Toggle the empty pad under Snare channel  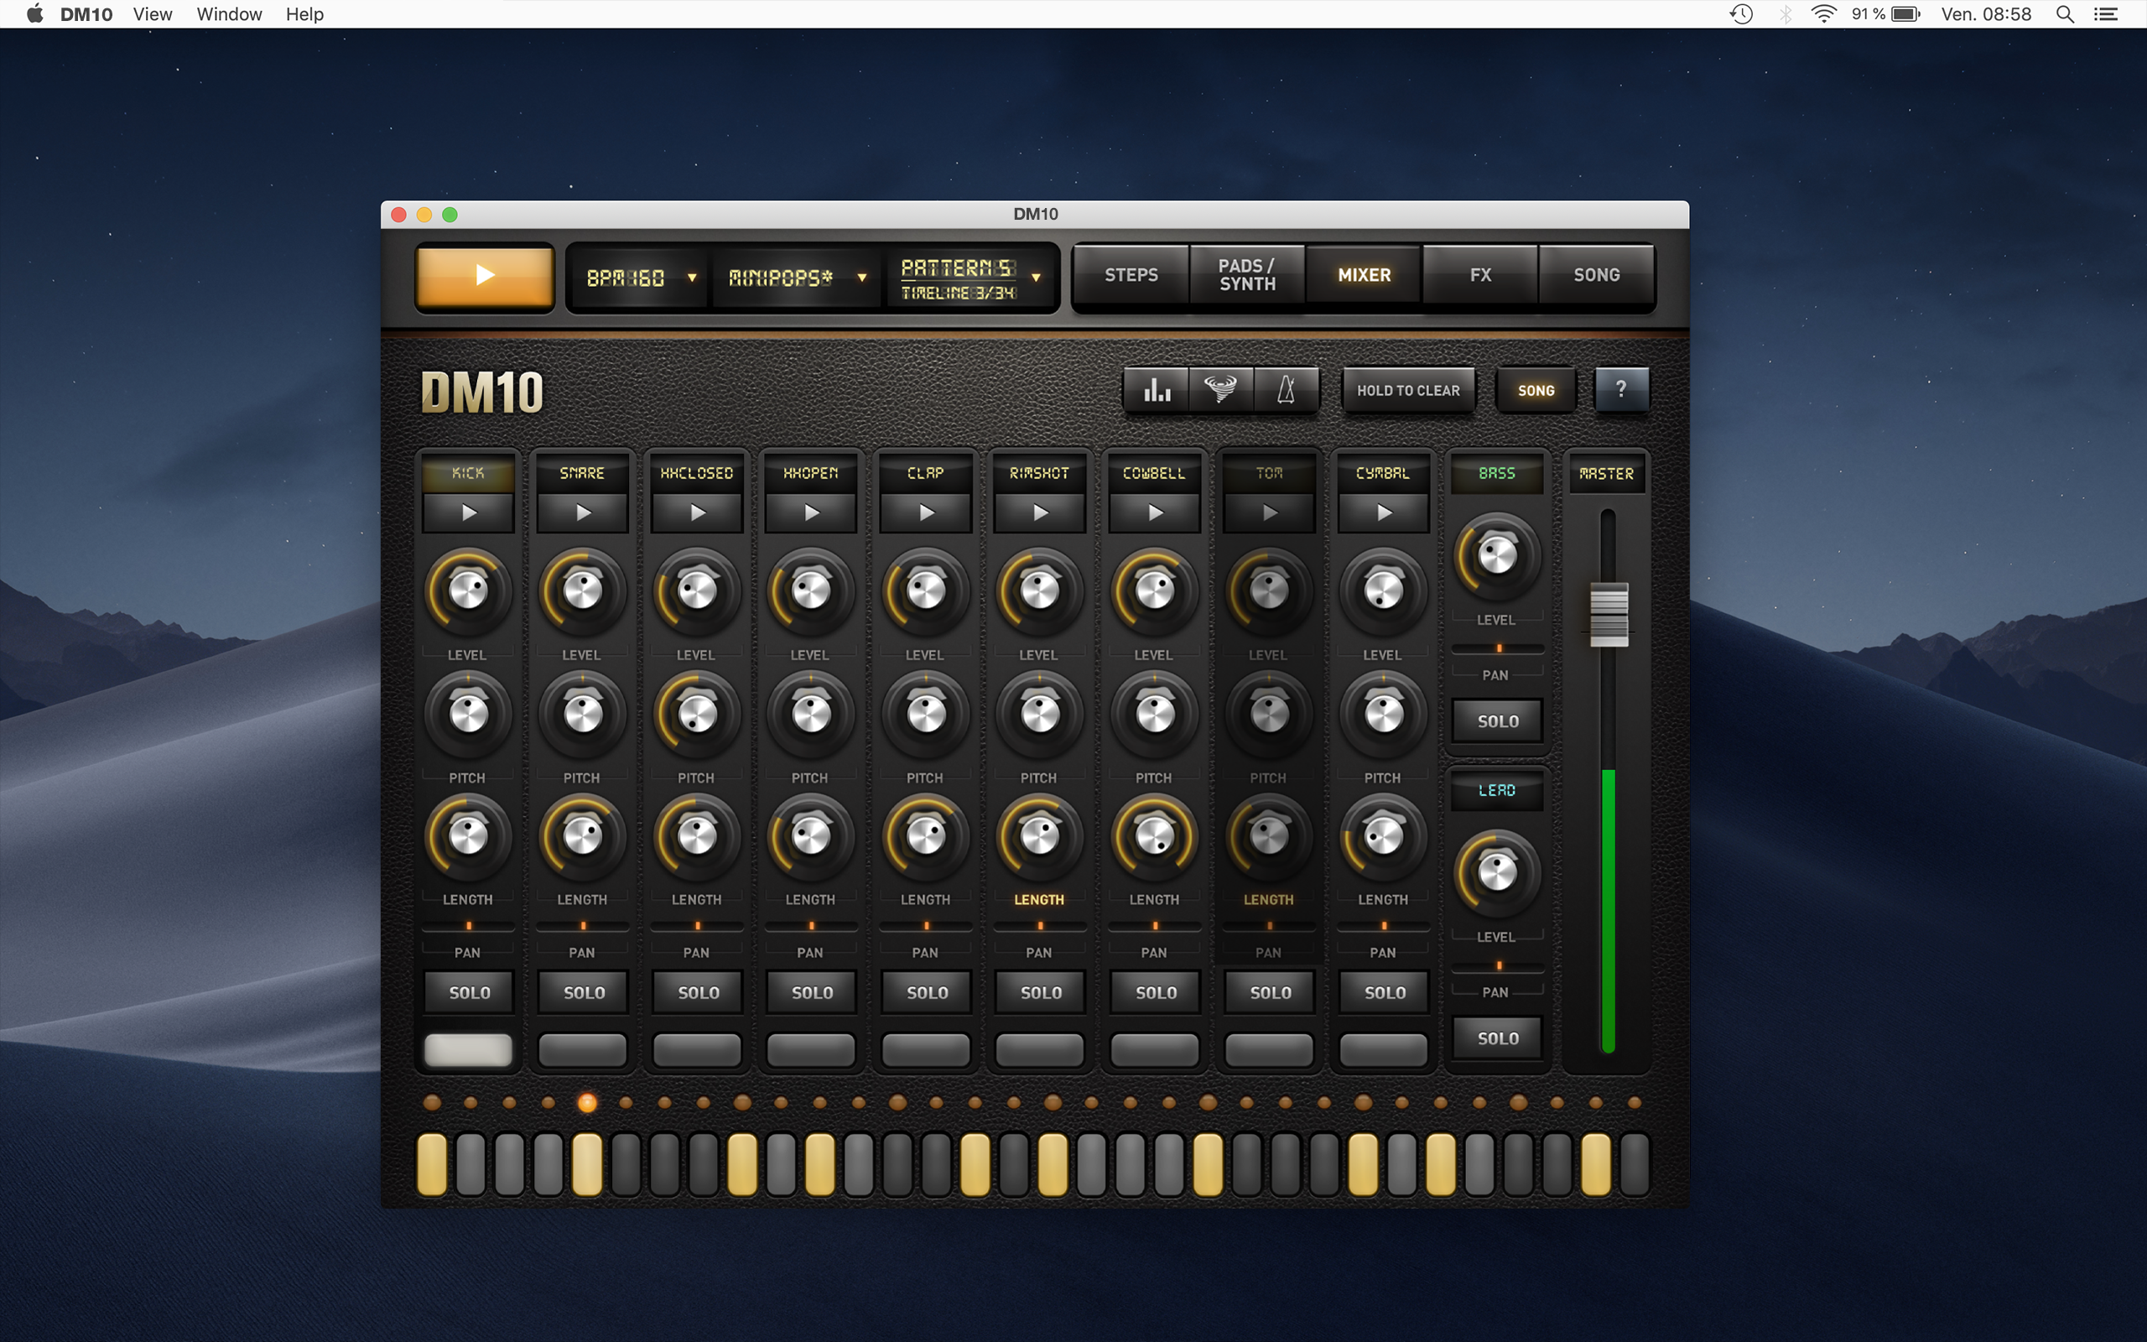[x=583, y=1050]
